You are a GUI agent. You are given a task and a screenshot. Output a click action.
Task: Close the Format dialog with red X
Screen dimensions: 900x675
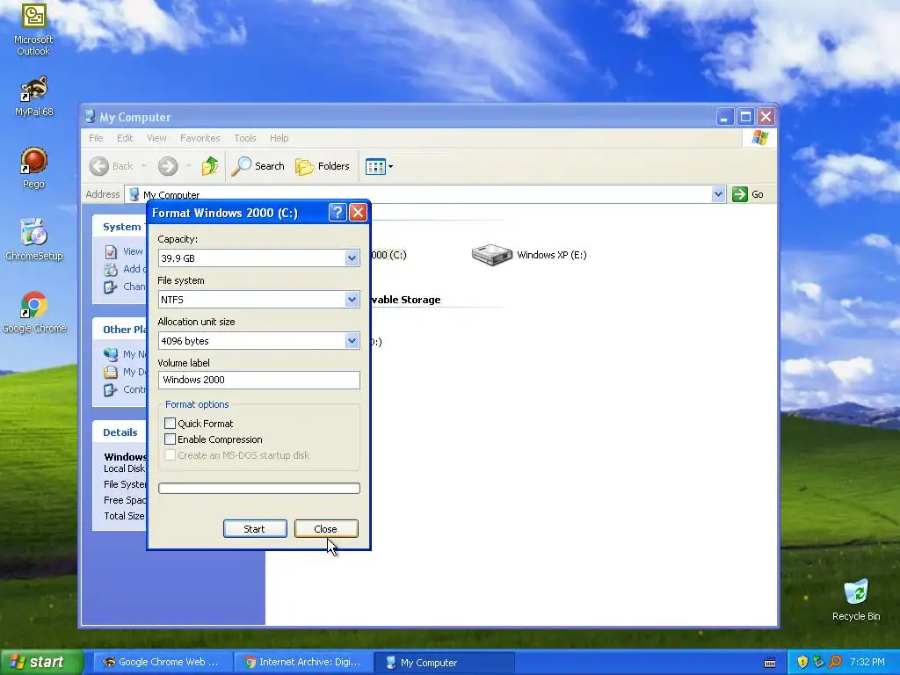[359, 213]
